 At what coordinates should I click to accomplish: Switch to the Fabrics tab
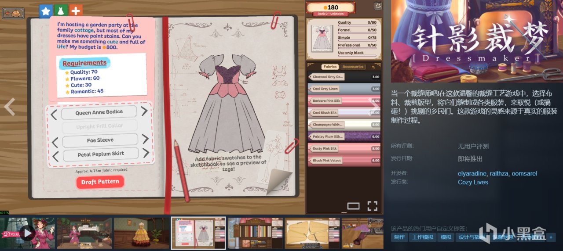329,67
